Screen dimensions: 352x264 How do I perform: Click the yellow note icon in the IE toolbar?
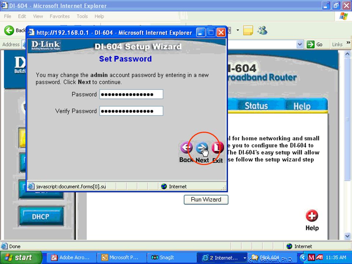coord(248,30)
